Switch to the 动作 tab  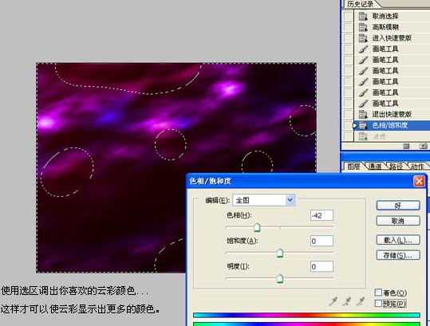pyautogui.click(x=417, y=167)
